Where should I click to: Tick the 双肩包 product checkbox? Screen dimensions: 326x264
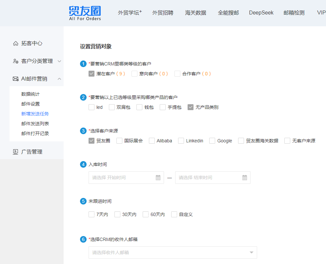112,107
